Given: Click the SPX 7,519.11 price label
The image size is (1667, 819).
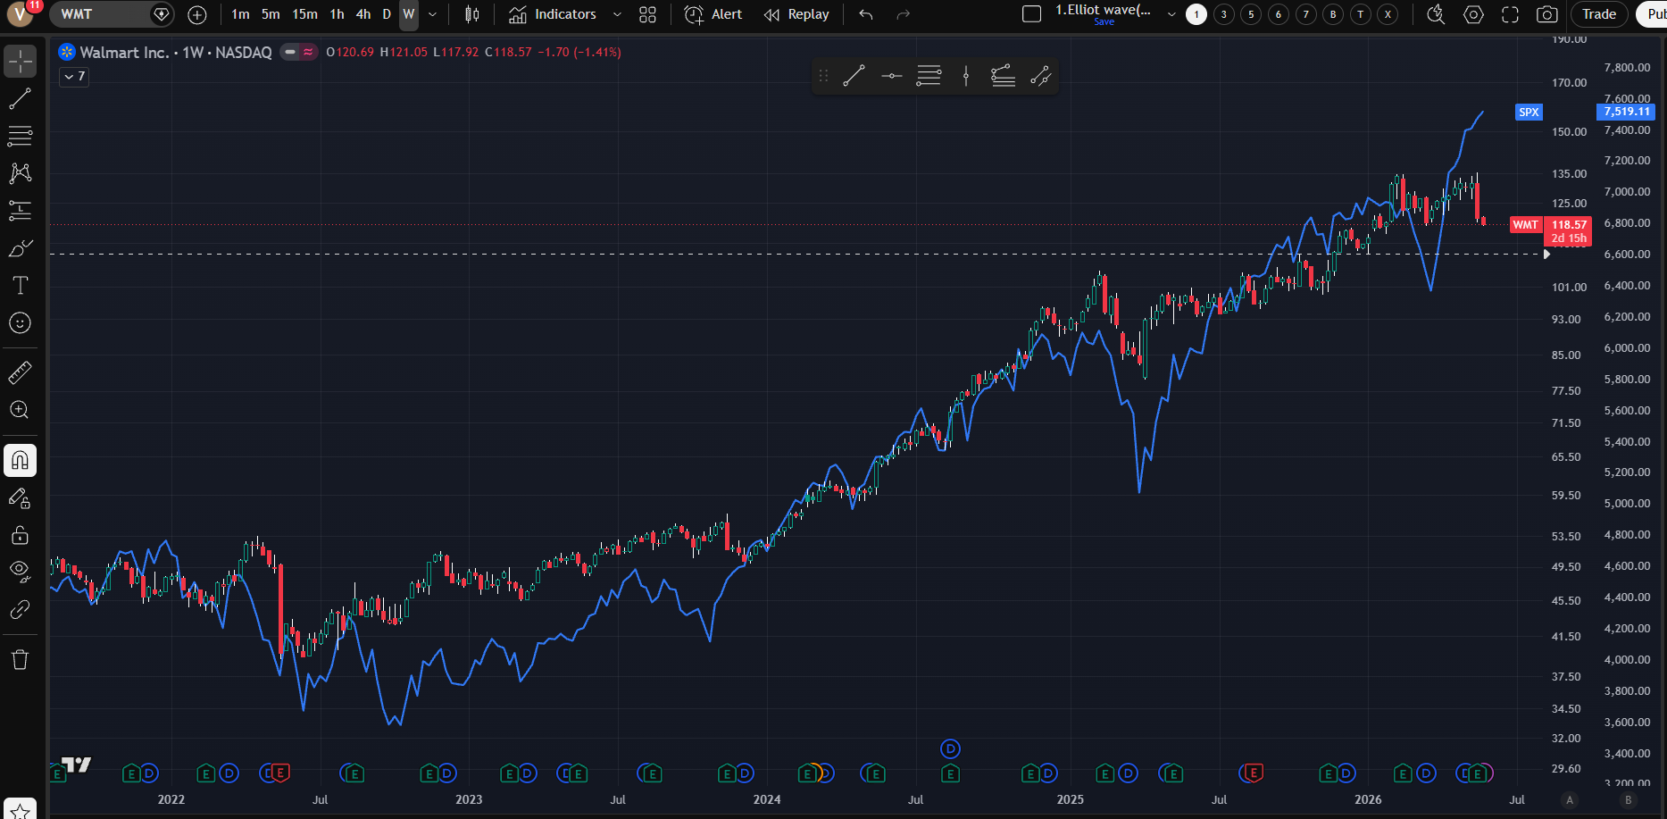Looking at the screenshot, I should (x=1626, y=112).
